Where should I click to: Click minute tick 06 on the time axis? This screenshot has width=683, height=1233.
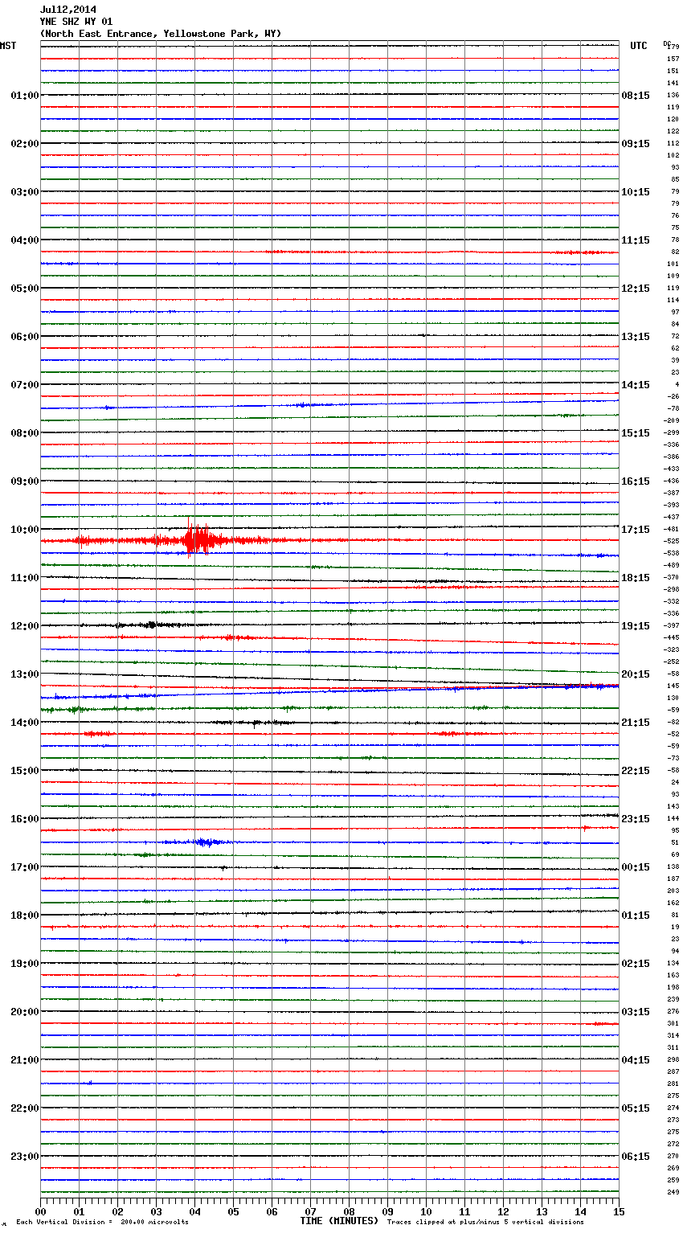click(272, 1211)
